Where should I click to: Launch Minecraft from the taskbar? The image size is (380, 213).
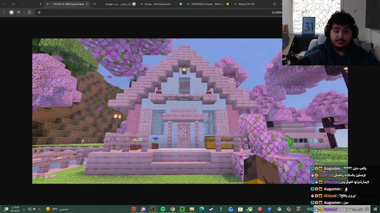point(182,209)
